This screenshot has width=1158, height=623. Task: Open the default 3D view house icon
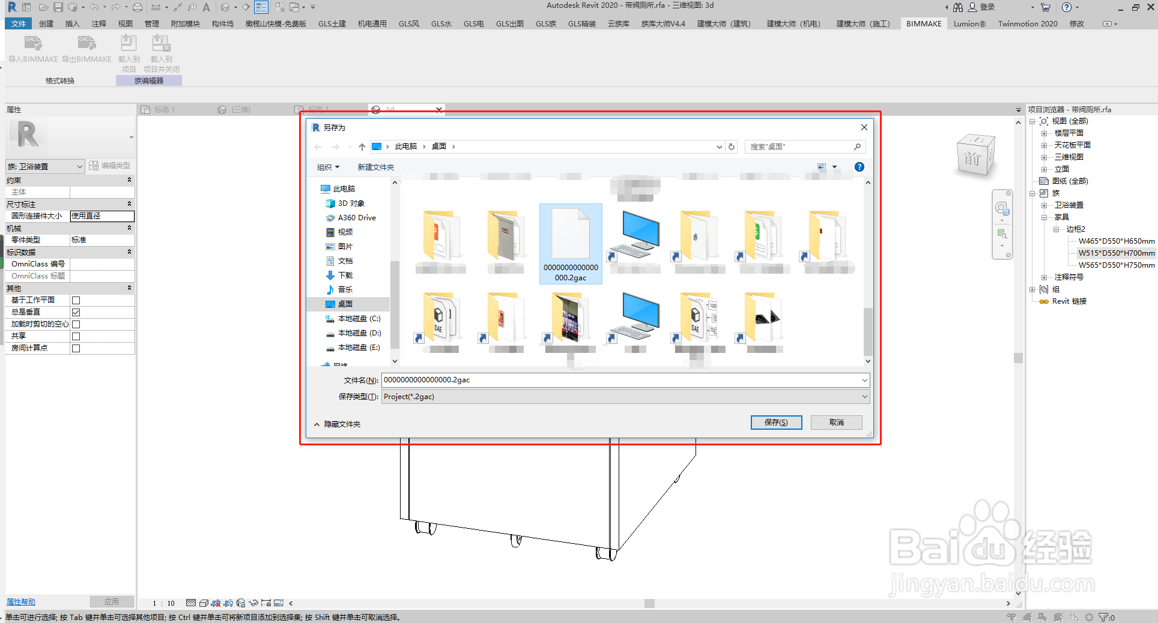tap(225, 7)
